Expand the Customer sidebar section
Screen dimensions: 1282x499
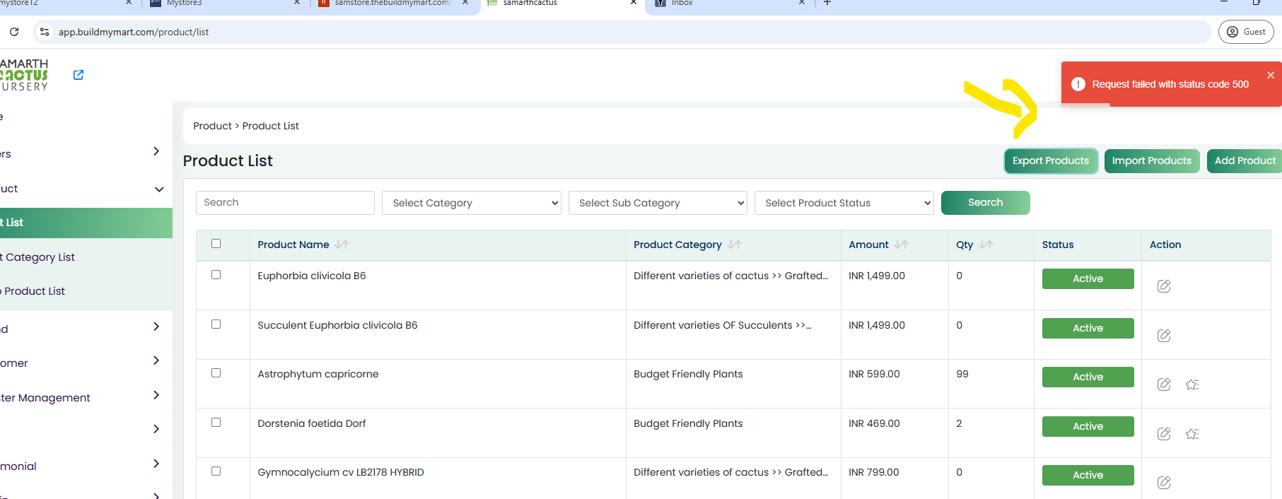point(156,360)
